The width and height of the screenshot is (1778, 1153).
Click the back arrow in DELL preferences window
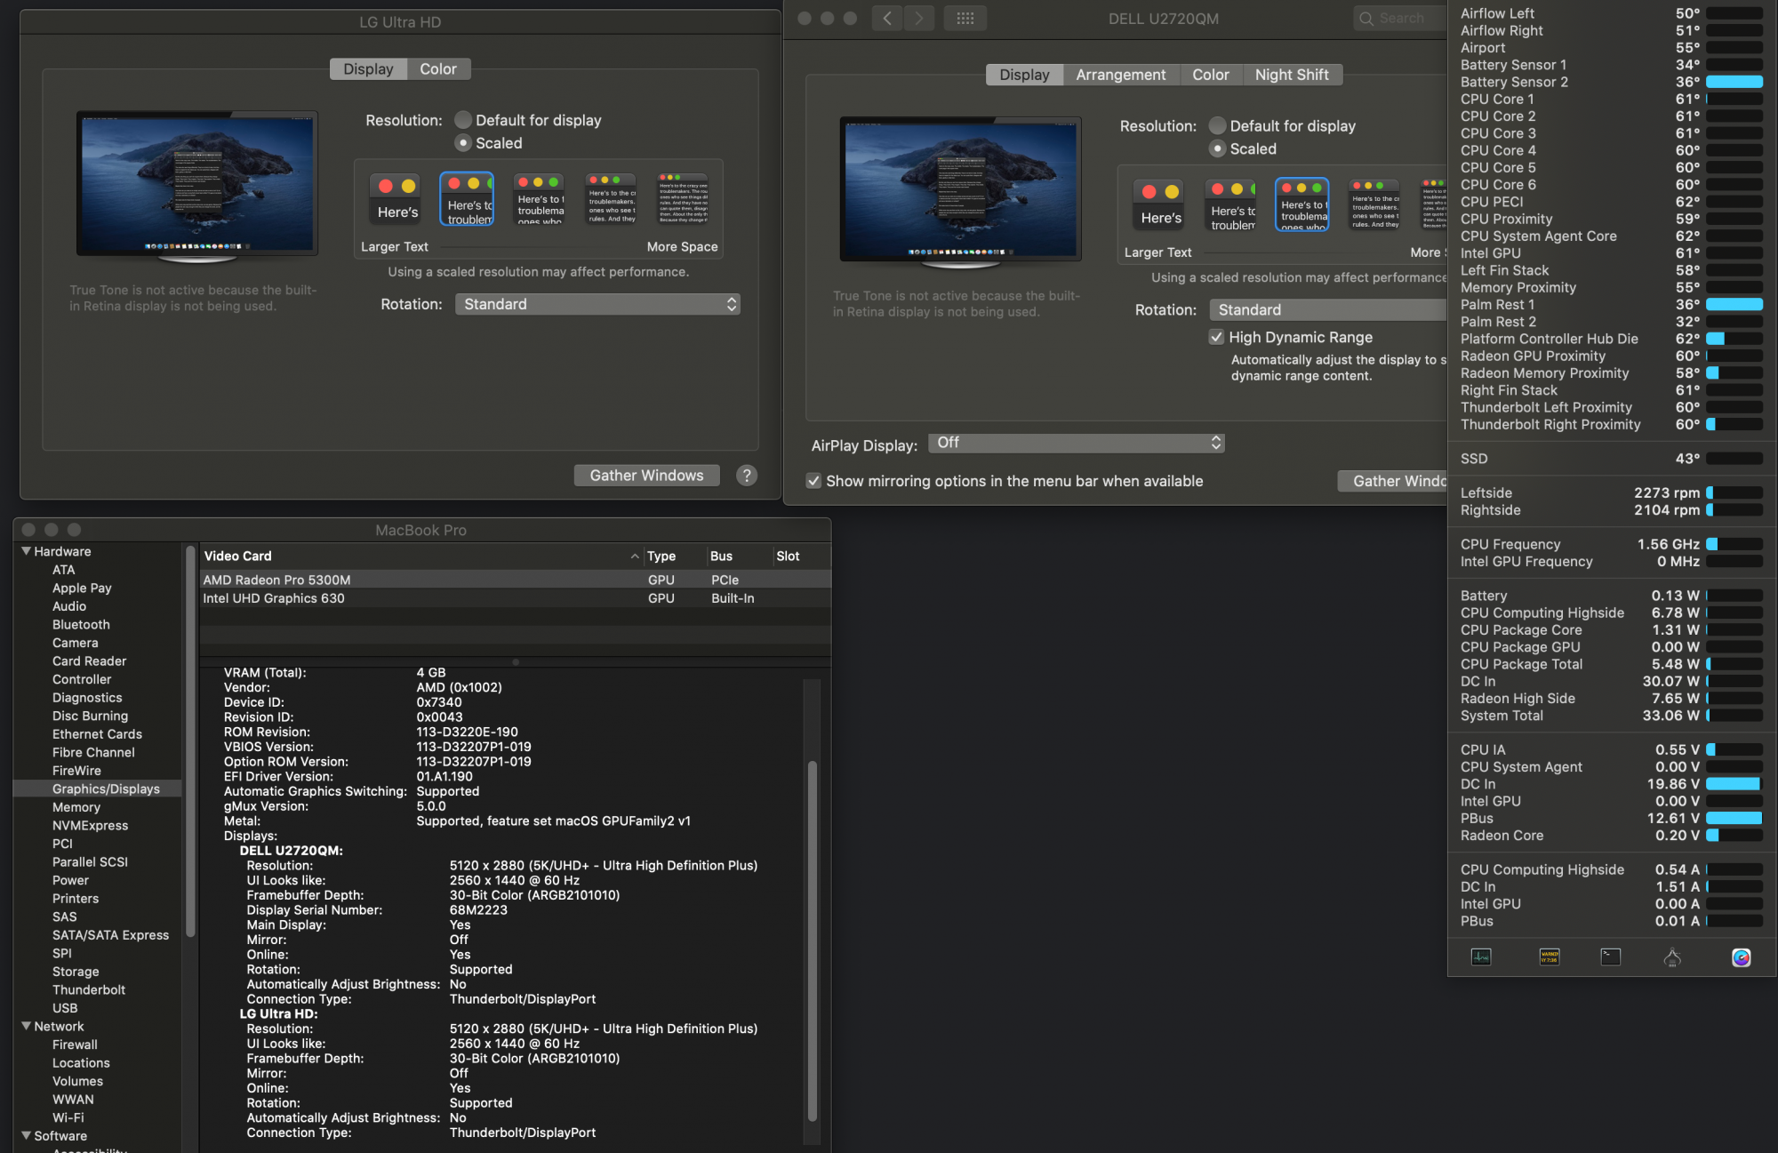pyautogui.click(x=886, y=18)
